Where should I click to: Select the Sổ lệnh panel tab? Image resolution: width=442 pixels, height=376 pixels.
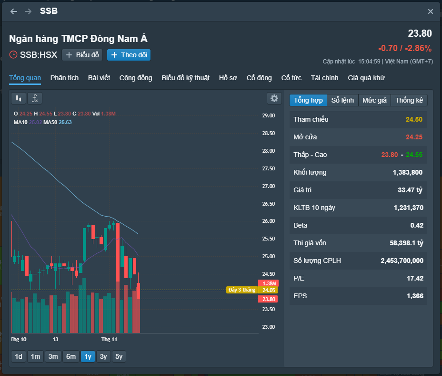pyautogui.click(x=342, y=100)
